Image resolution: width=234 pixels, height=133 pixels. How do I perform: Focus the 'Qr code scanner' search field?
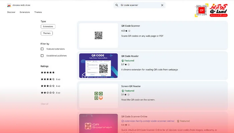(x=139, y=5)
